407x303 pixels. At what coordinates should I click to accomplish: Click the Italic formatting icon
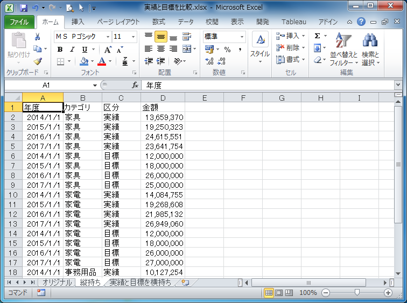[x=72, y=49]
